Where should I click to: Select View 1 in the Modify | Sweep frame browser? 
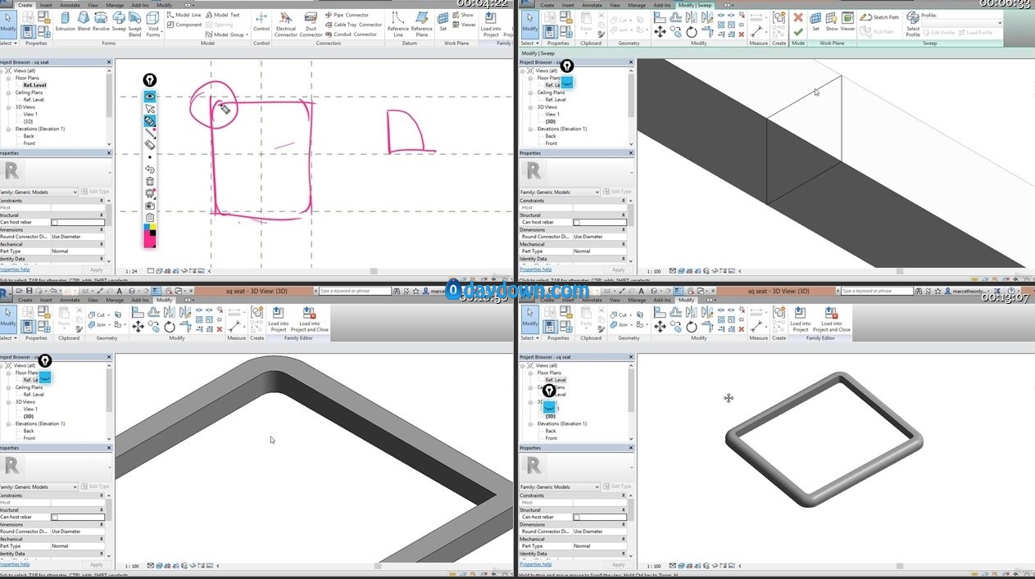(x=552, y=114)
